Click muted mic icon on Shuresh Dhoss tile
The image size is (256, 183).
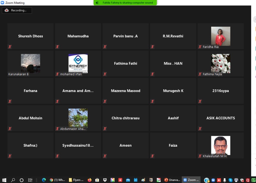10,47
